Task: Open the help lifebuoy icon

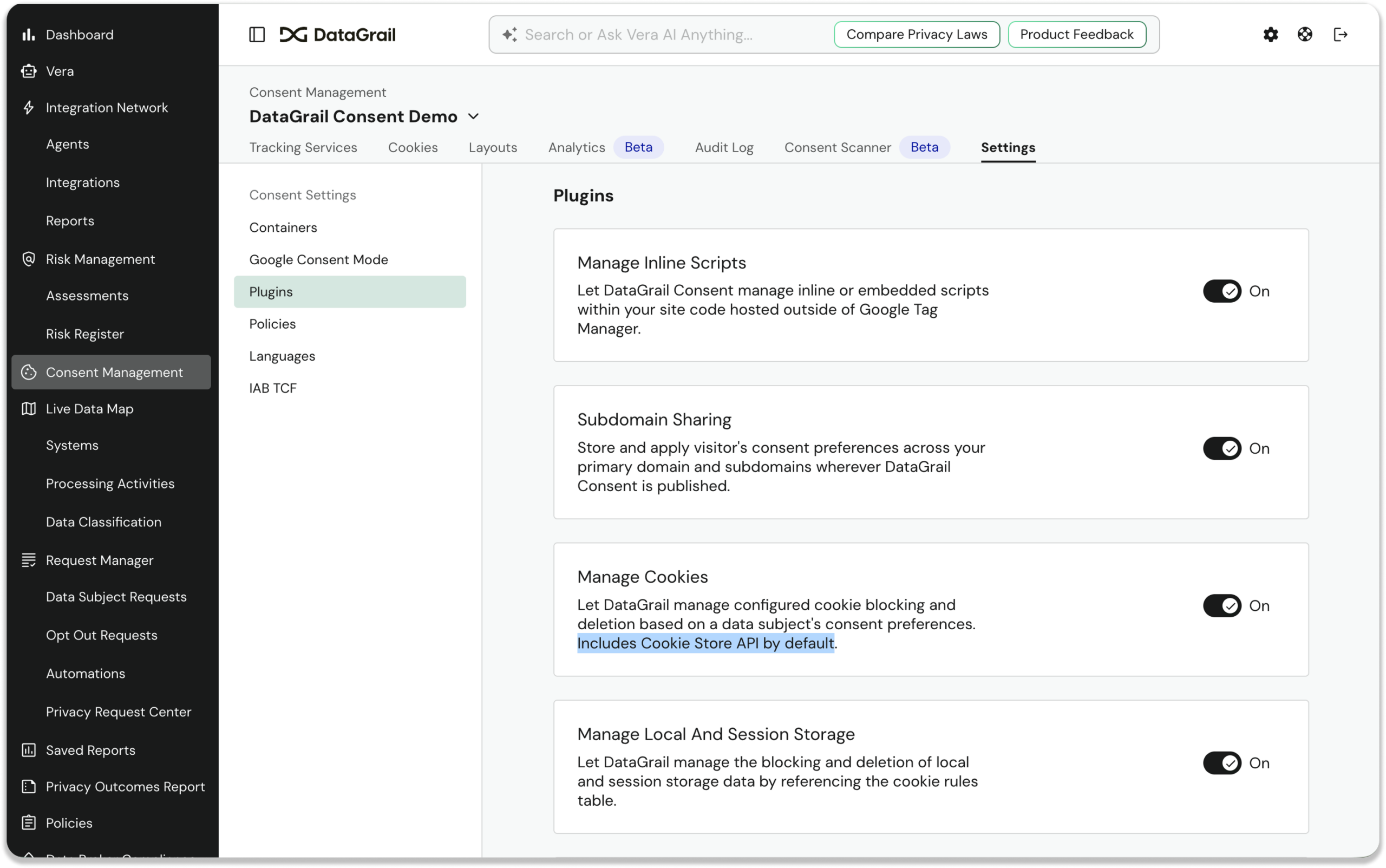Action: click(1304, 35)
